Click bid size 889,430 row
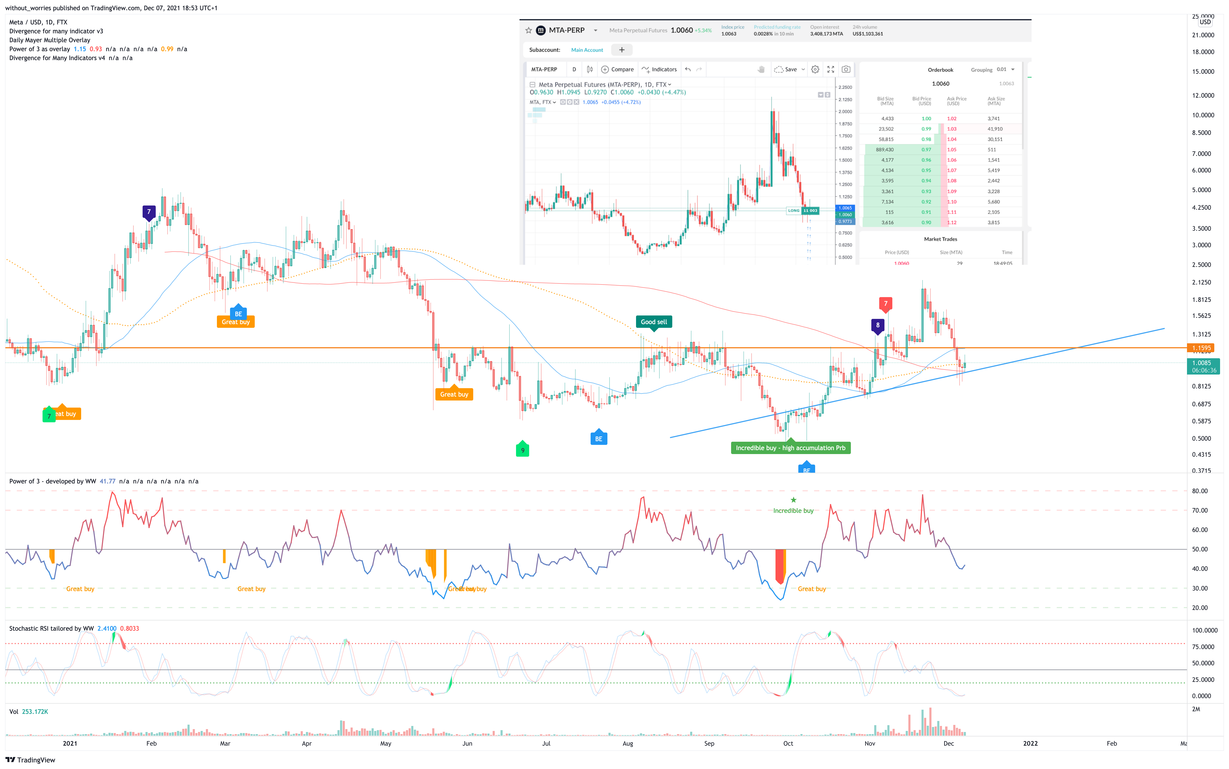 click(884, 150)
